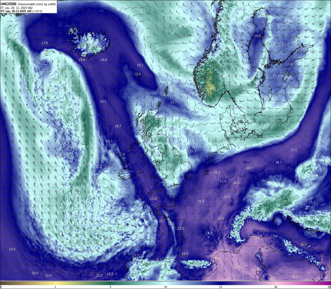Click the 5.4 value over Poland

(281, 125)
